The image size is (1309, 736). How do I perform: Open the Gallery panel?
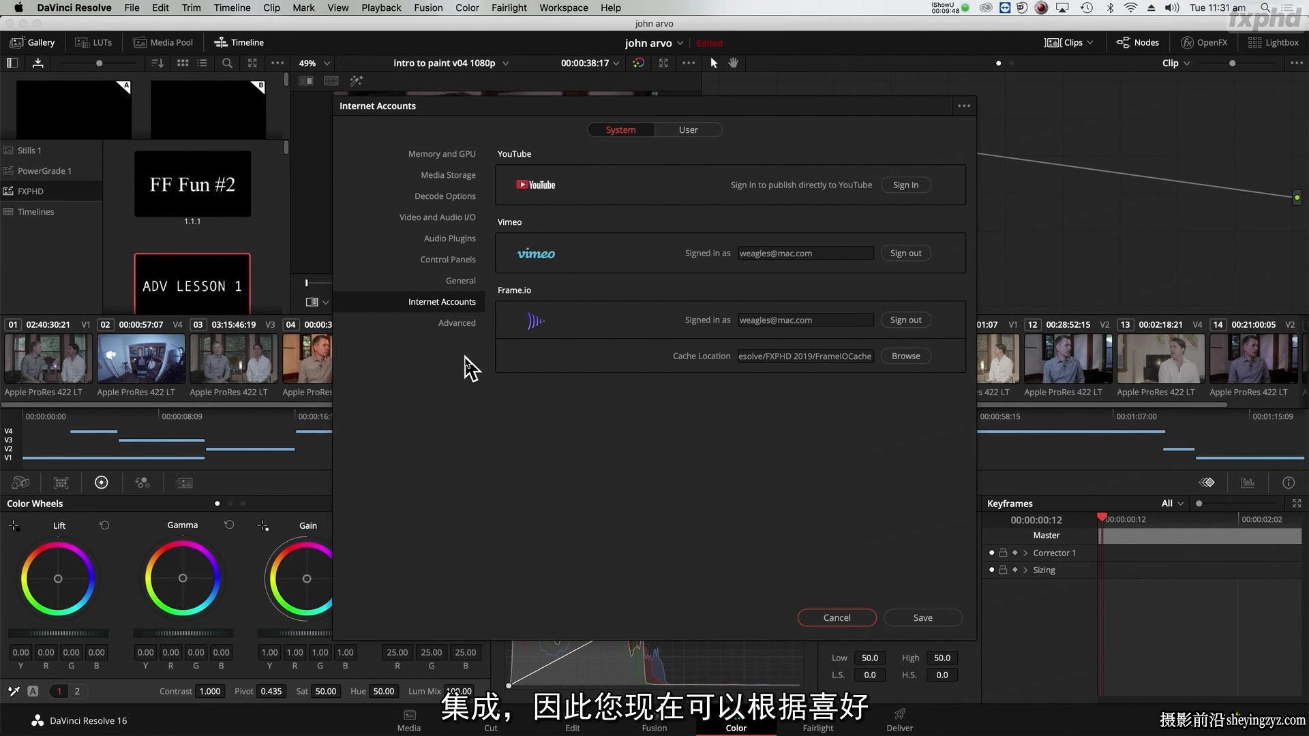click(x=32, y=42)
